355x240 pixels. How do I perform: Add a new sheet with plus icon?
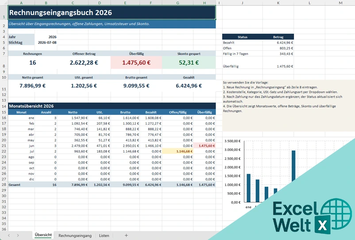click(126, 236)
